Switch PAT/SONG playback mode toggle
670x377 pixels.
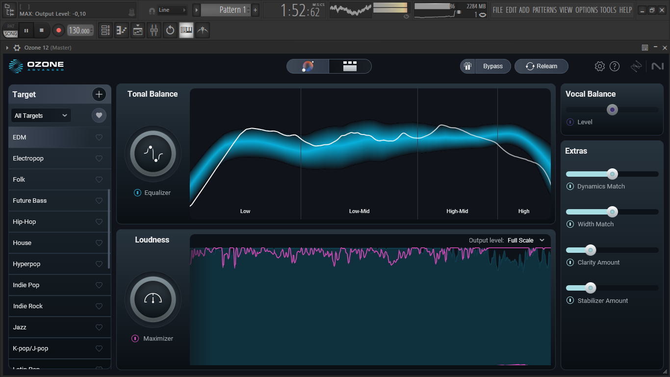[x=10, y=30]
